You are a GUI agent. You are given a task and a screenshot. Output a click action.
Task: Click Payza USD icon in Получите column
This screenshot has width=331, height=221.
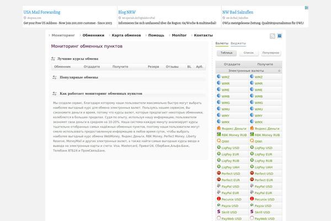tap(252, 206)
